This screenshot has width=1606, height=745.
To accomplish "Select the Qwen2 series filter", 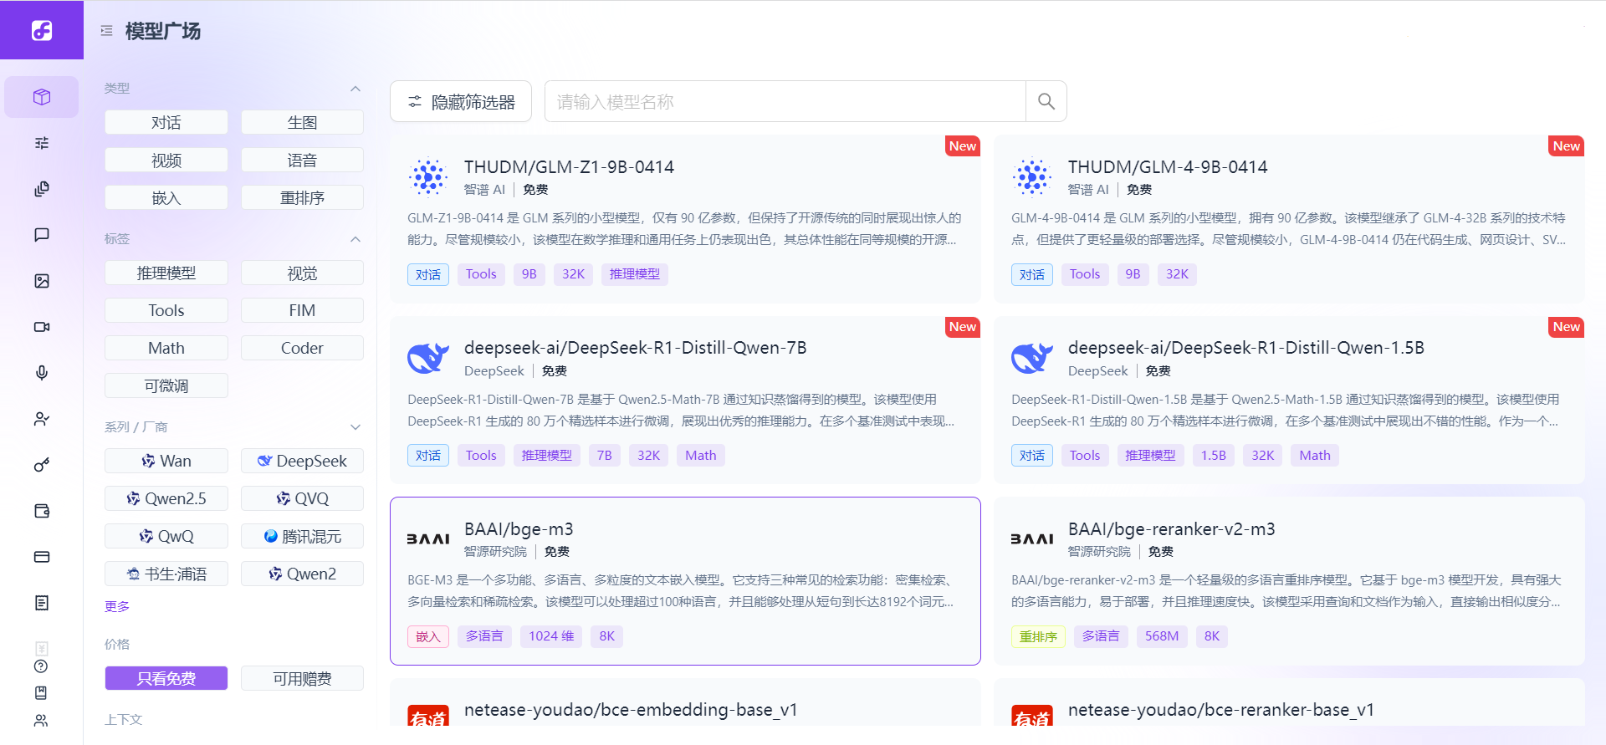I will (x=302, y=574).
